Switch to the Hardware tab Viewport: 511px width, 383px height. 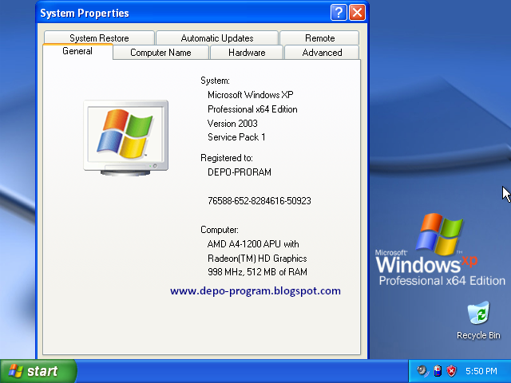coord(247,53)
